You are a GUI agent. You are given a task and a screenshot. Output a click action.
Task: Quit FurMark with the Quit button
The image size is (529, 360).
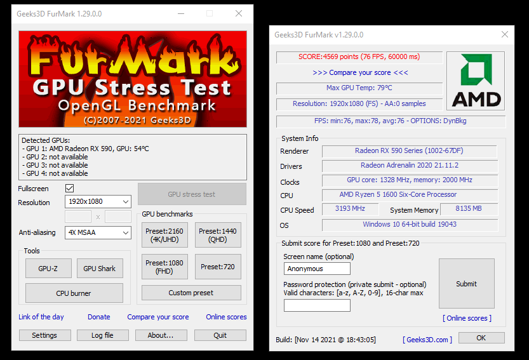[x=220, y=335]
